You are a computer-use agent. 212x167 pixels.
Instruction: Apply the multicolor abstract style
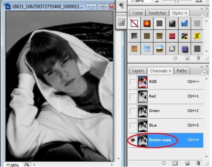point(185,36)
